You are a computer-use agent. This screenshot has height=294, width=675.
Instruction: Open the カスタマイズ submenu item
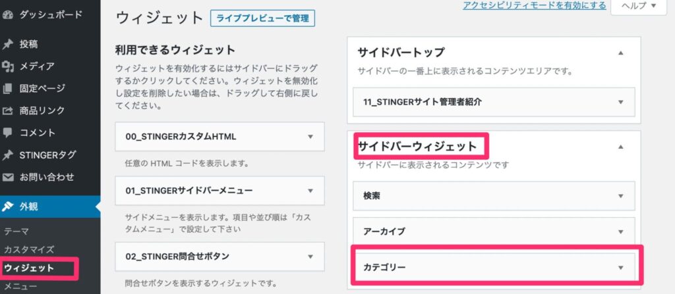coord(29,249)
